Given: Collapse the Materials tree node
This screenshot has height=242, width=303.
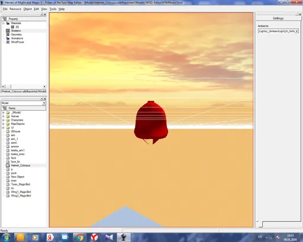Looking at the screenshot, I should [x=4, y=23].
